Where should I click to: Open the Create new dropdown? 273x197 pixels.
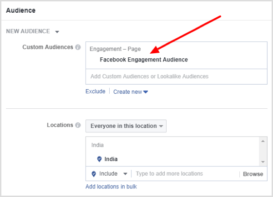pyautogui.click(x=131, y=92)
